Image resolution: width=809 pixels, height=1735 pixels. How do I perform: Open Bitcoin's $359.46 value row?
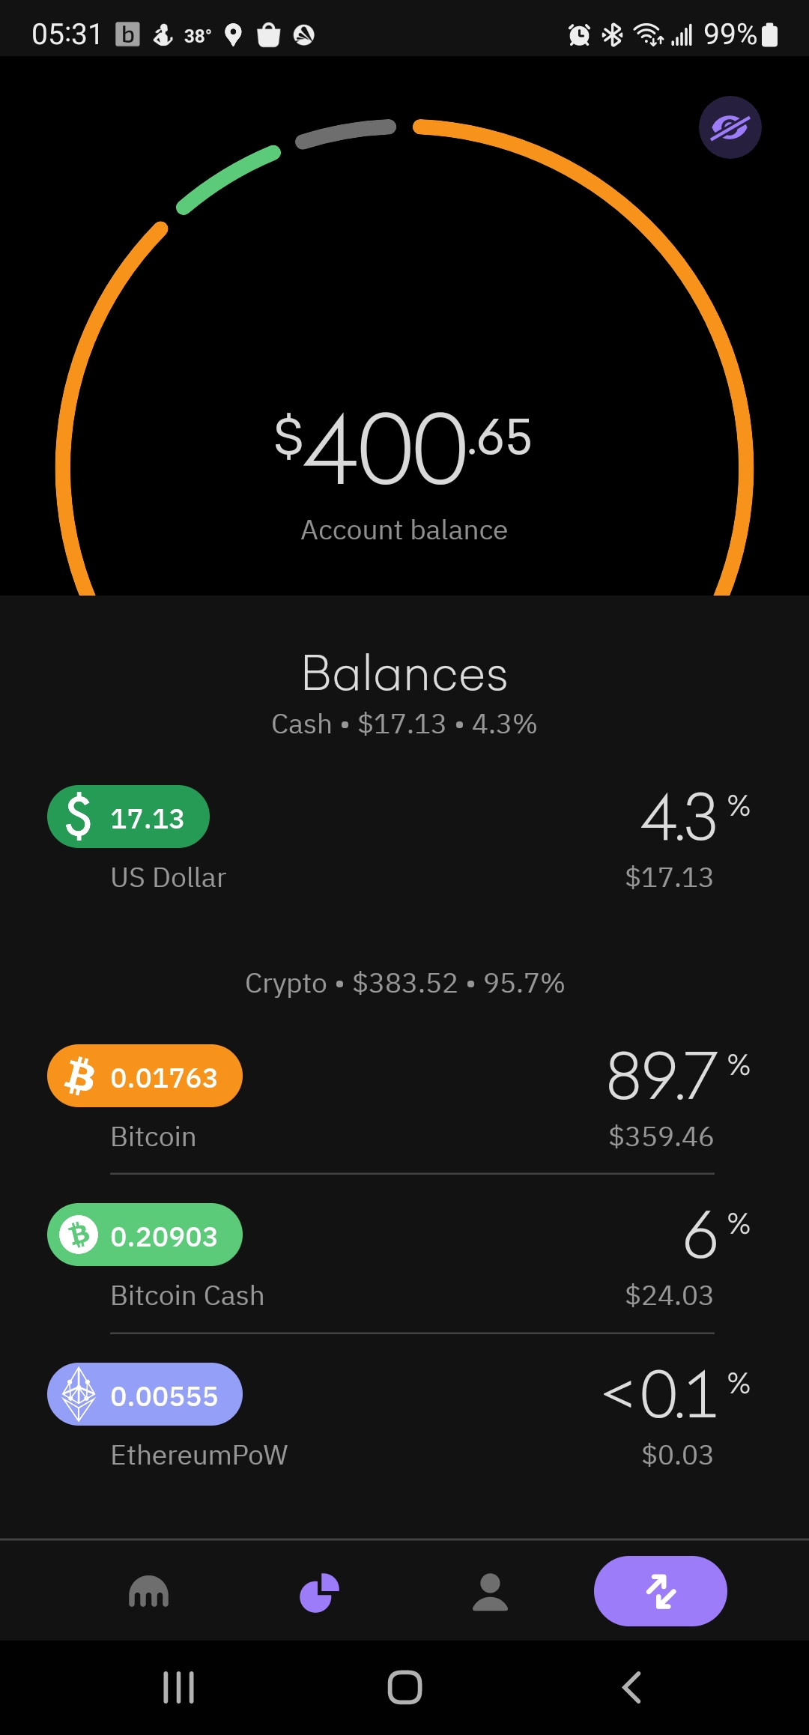pos(661,1136)
